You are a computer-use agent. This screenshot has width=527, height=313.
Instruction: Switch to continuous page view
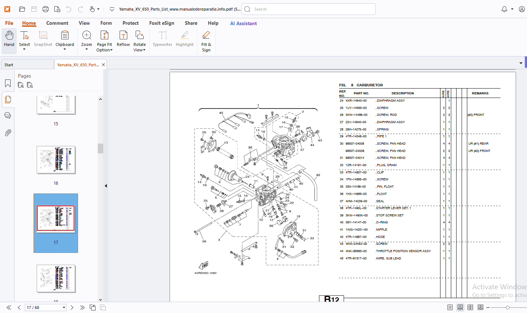pos(460,308)
